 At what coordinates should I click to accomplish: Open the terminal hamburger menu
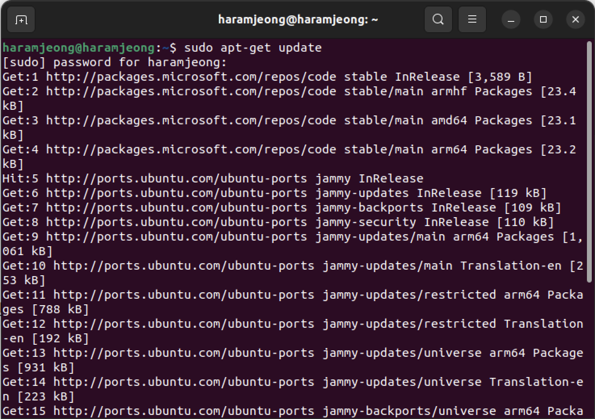tap(472, 19)
